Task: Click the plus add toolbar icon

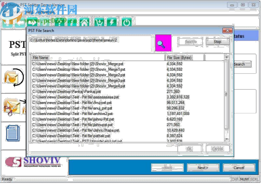Action: point(8,23)
